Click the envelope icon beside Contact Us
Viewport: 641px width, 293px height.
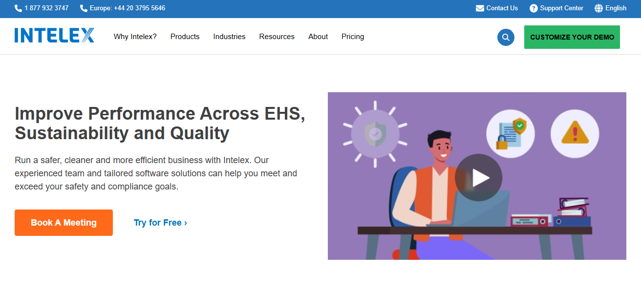coord(480,8)
